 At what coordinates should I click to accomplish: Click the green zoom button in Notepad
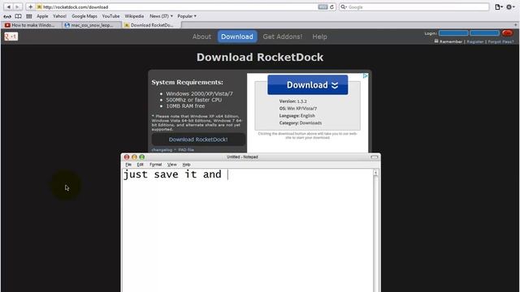(142, 157)
